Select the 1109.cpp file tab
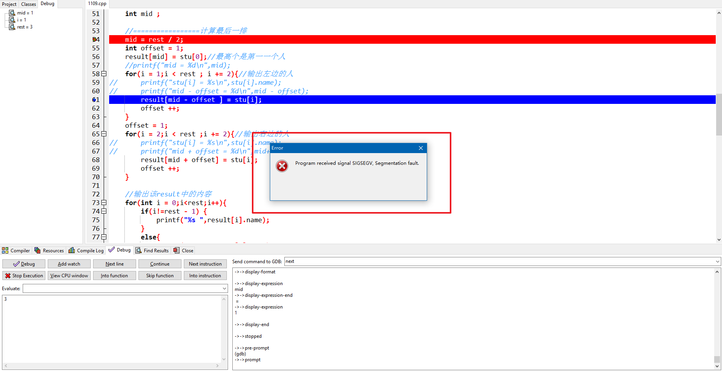Screen dimensions: 722x371 coord(97,4)
